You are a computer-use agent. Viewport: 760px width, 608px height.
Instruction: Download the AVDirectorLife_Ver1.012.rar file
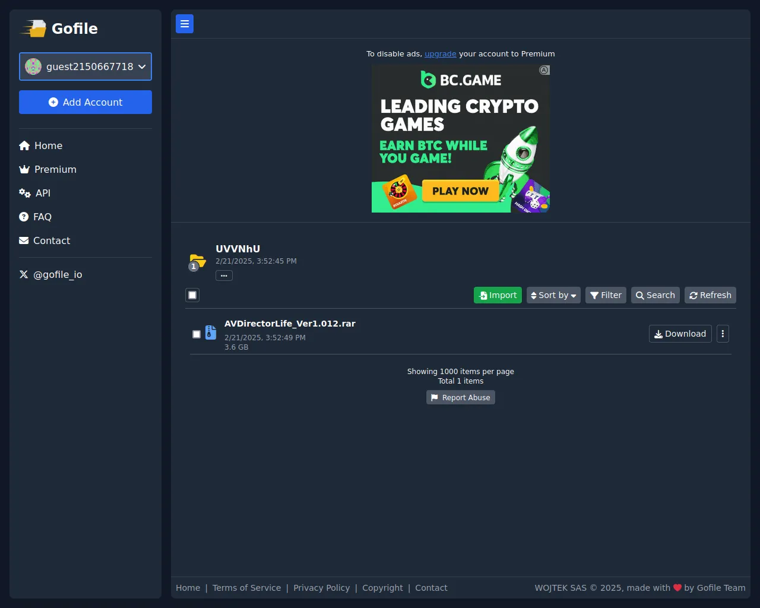680,334
